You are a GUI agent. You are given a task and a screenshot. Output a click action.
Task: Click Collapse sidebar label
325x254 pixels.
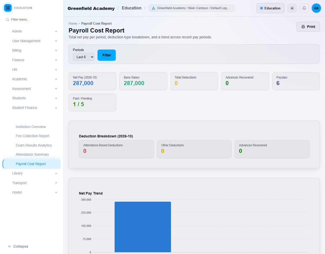[x=21, y=246]
